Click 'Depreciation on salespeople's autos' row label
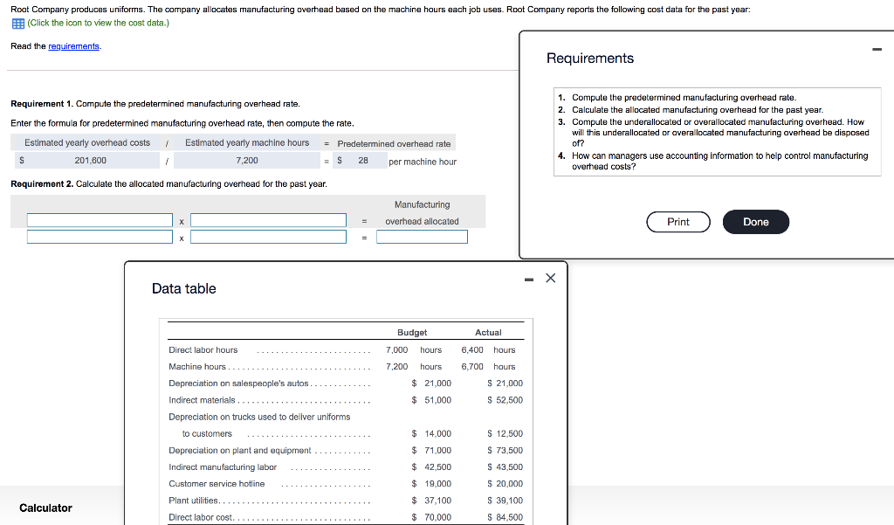 coord(238,383)
